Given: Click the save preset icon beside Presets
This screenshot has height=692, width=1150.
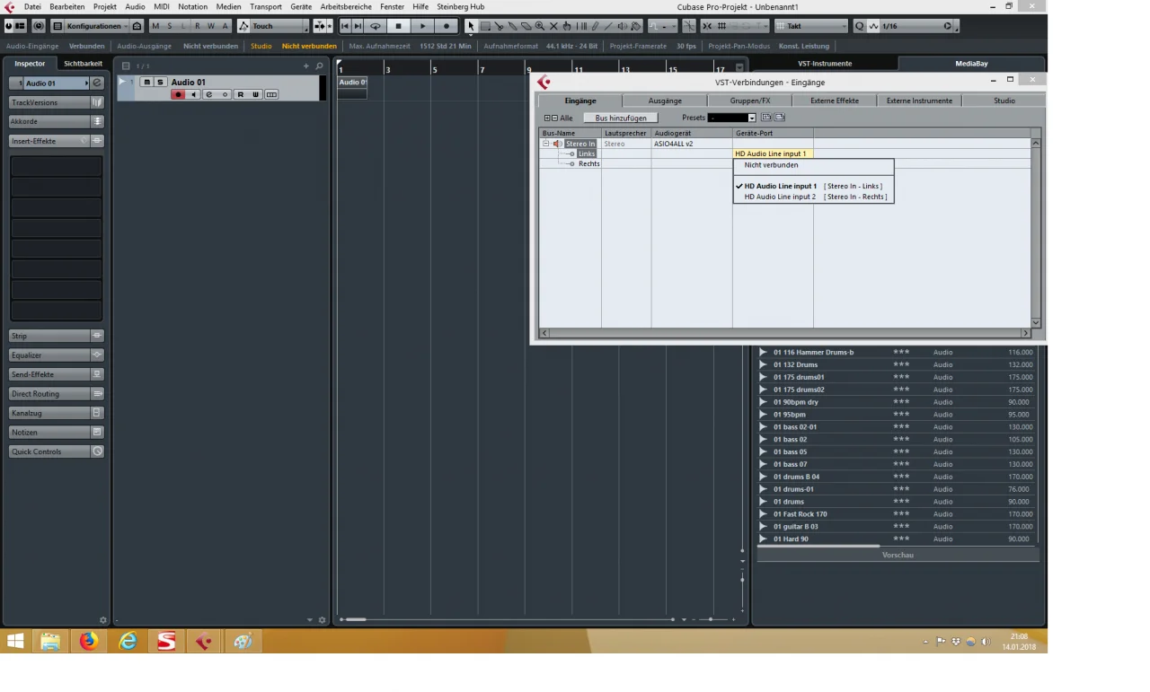Looking at the screenshot, I should point(766,118).
